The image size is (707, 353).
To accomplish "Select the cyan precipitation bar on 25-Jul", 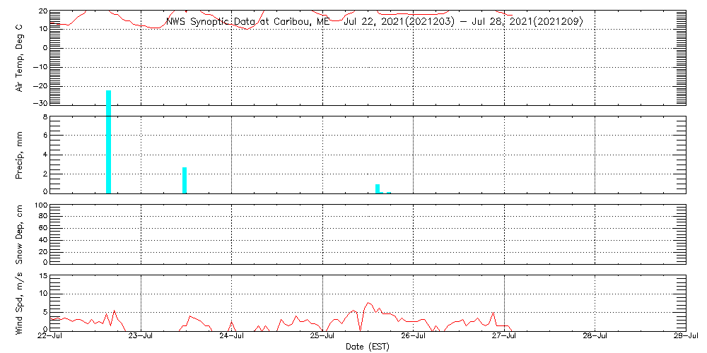I will click(x=378, y=189).
